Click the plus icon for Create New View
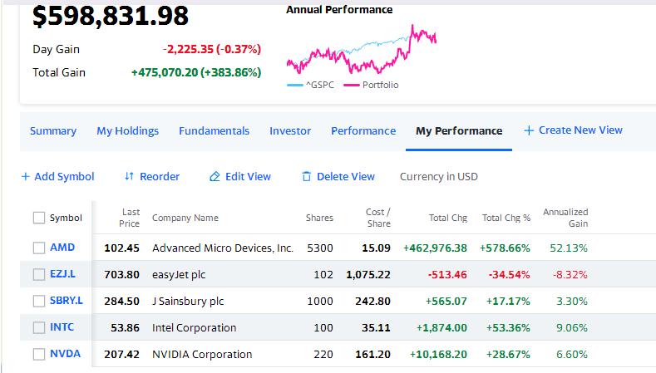The width and height of the screenshot is (656, 373). (529, 130)
